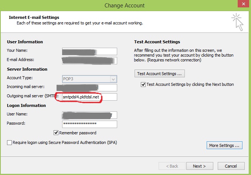Cancel the account changes

[x=231, y=166]
